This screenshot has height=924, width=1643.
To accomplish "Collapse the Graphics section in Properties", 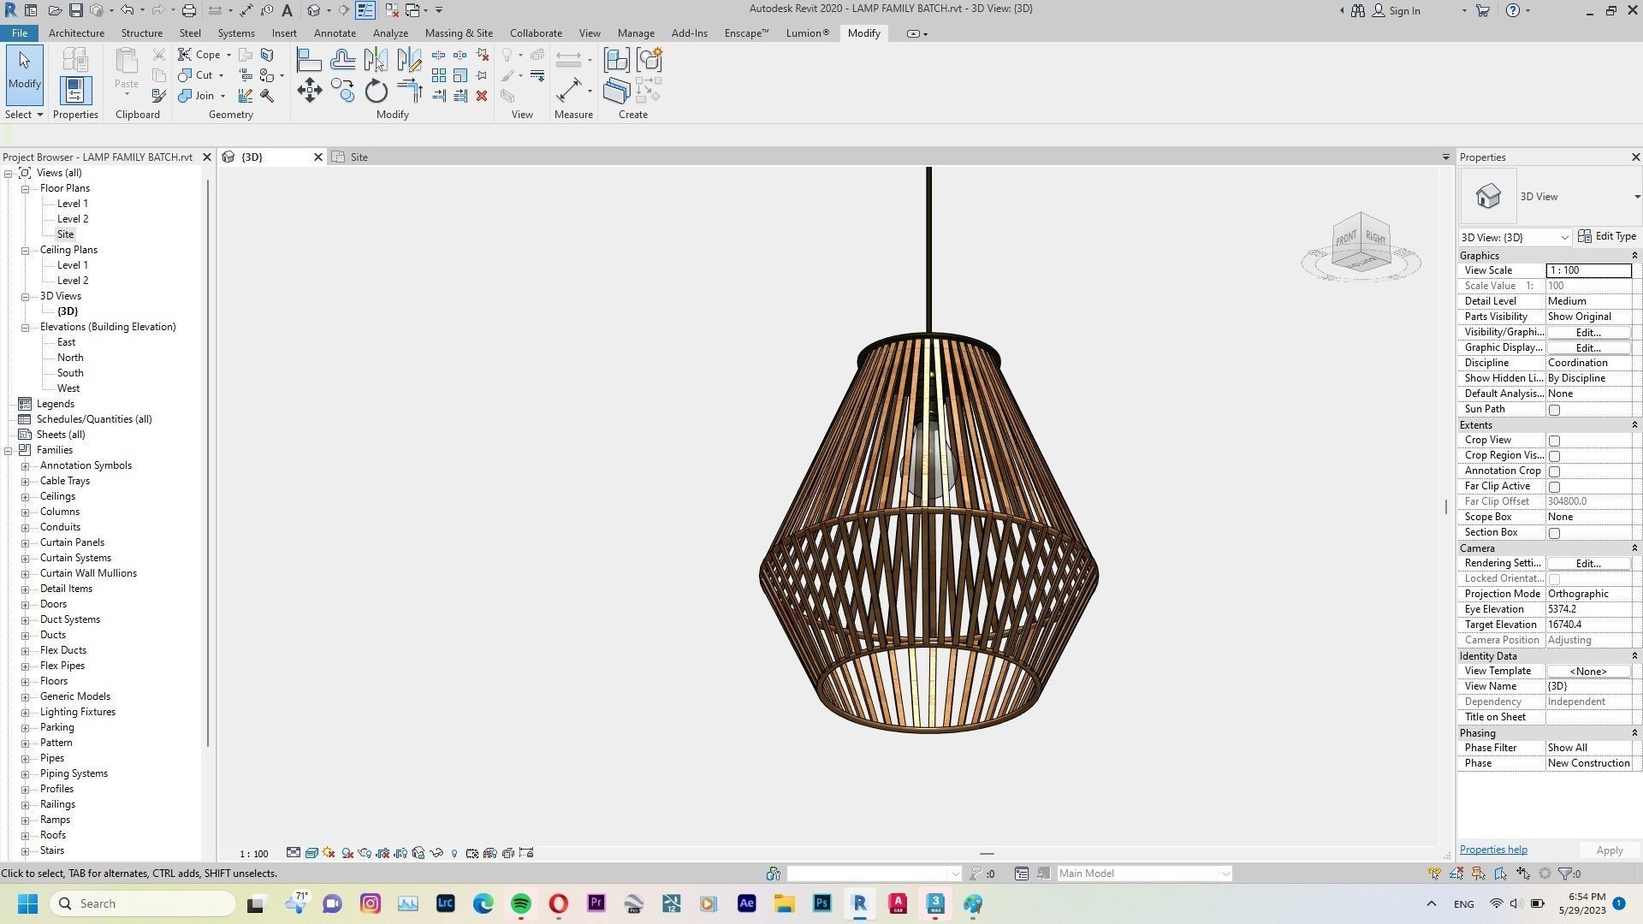I will [x=1634, y=256].
